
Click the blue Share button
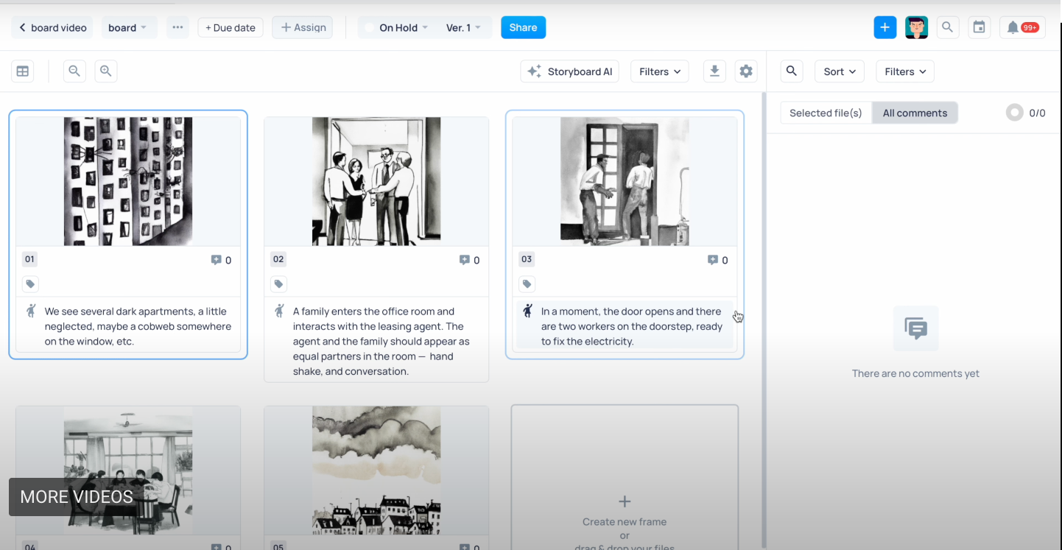[x=523, y=28]
